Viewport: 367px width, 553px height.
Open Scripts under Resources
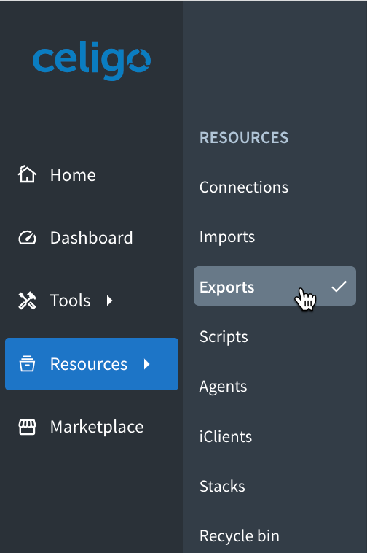224,337
